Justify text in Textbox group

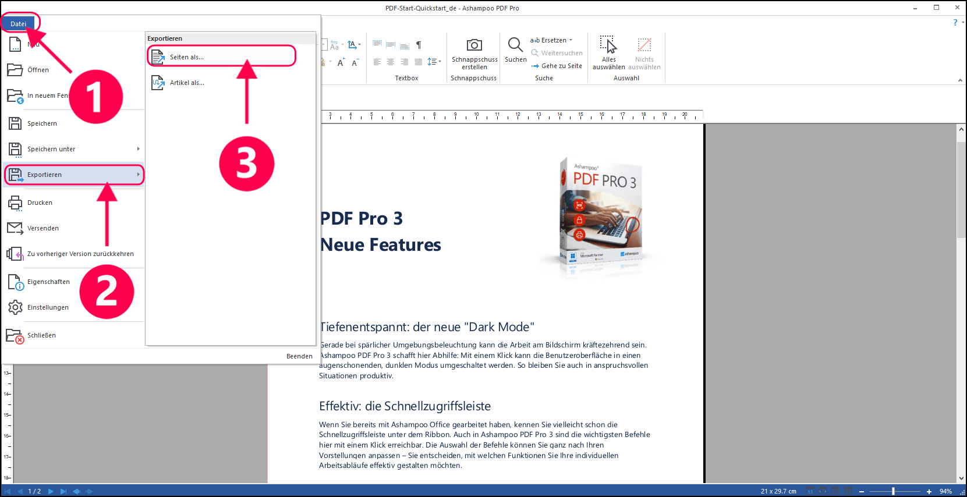click(x=419, y=62)
